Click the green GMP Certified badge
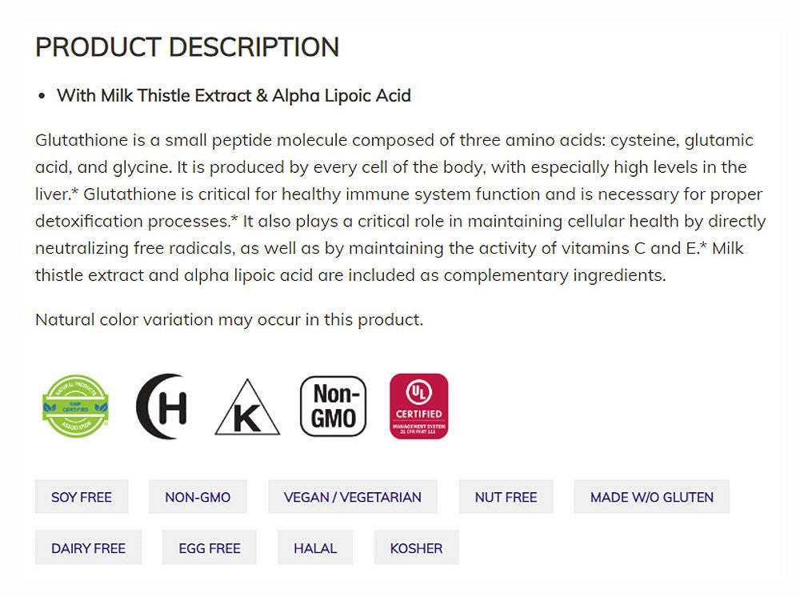The width and height of the screenshot is (800, 597). pyautogui.click(x=75, y=406)
